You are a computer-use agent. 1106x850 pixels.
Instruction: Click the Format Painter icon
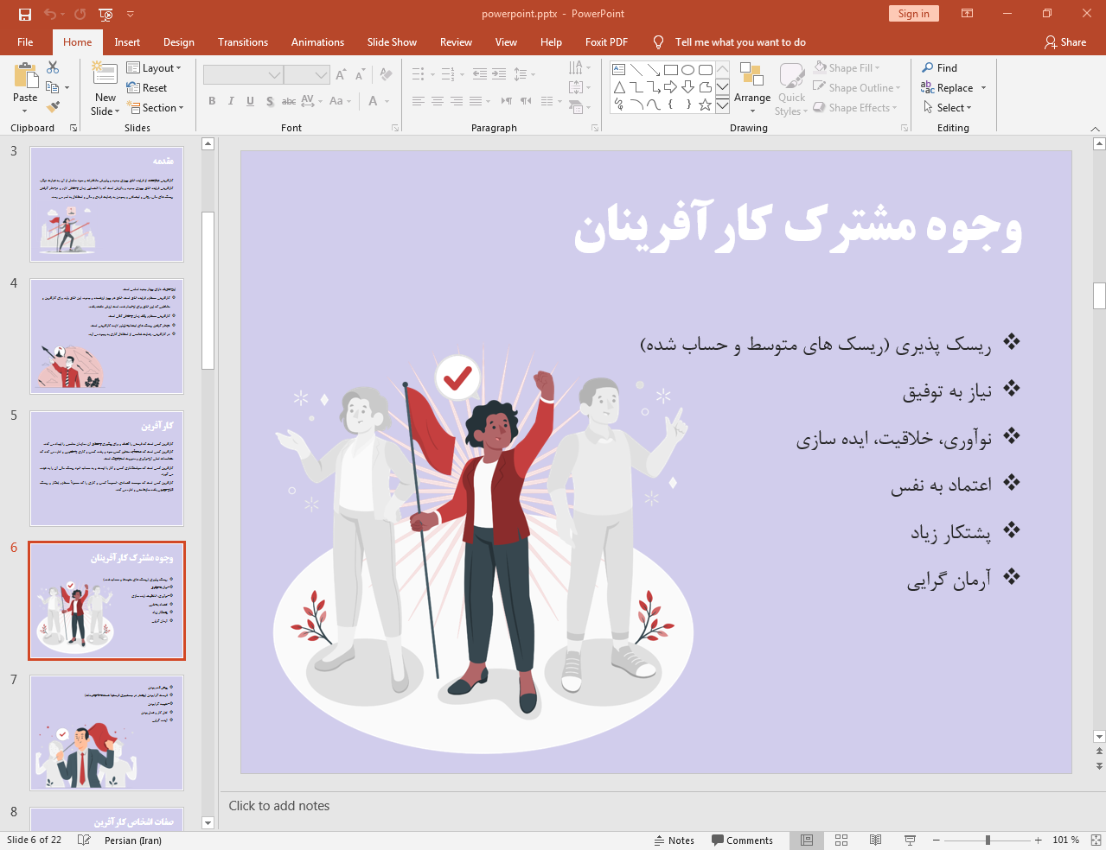point(53,107)
